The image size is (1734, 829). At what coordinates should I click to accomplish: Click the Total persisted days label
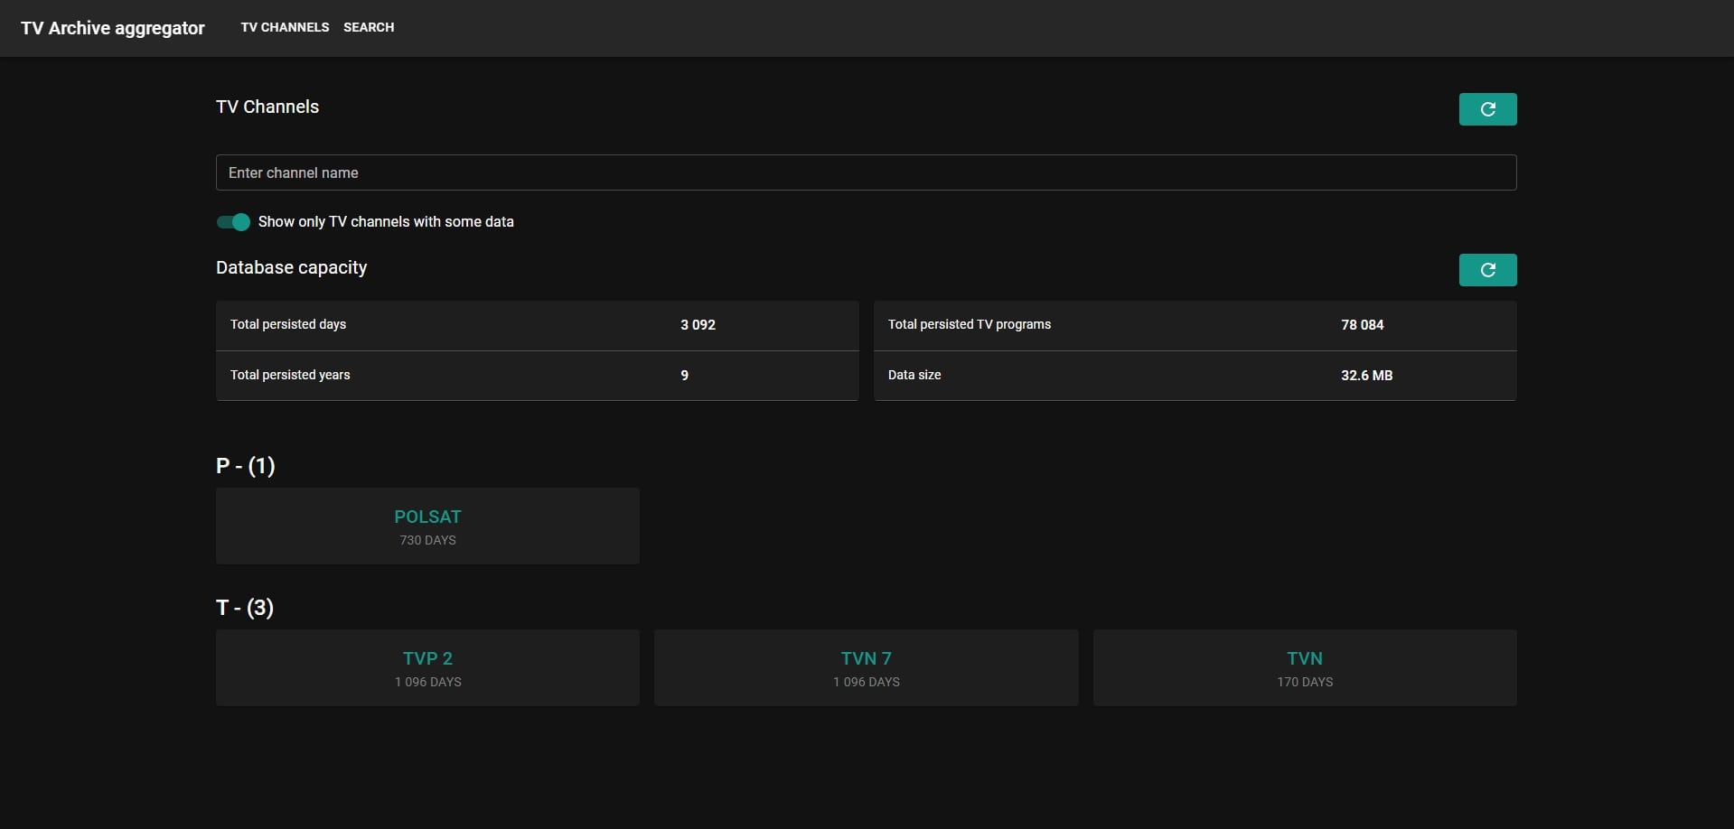[288, 324]
